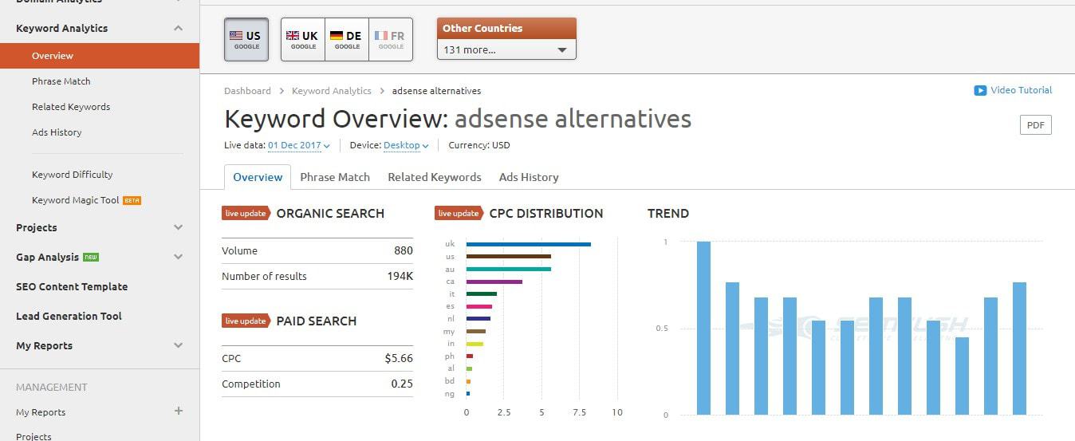Click the uk bar in the CPC Distribution chart

(529, 244)
